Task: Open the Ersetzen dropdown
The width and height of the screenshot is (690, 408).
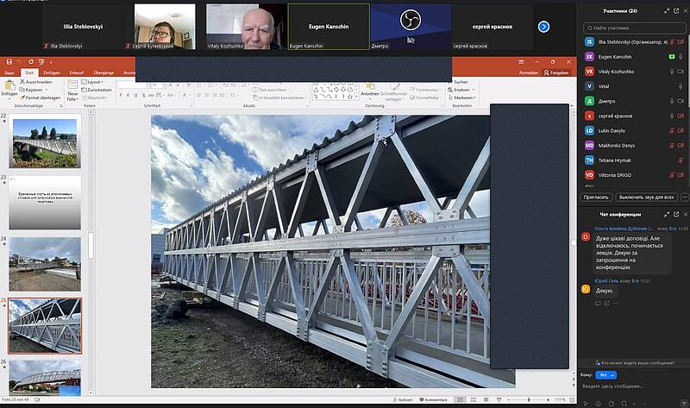Action: coord(460,90)
